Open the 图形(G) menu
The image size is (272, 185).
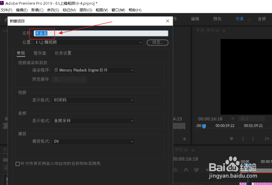(x=86, y=10)
